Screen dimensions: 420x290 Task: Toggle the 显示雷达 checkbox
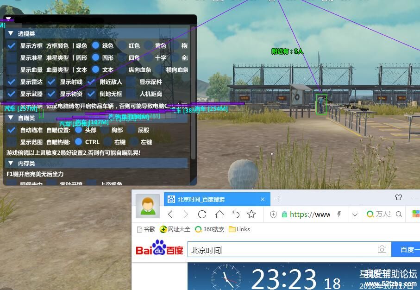[12, 82]
